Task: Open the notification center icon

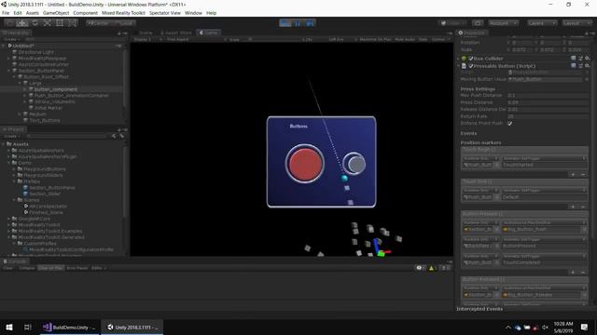Action: 584,327
